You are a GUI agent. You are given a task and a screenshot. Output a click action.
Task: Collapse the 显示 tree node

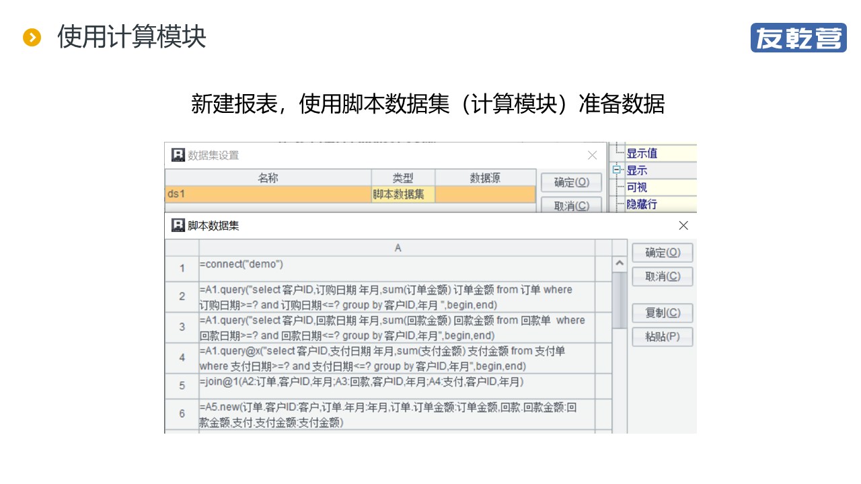(616, 170)
